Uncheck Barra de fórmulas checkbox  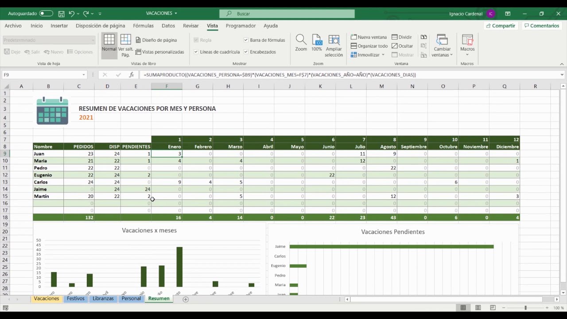tap(246, 40)
